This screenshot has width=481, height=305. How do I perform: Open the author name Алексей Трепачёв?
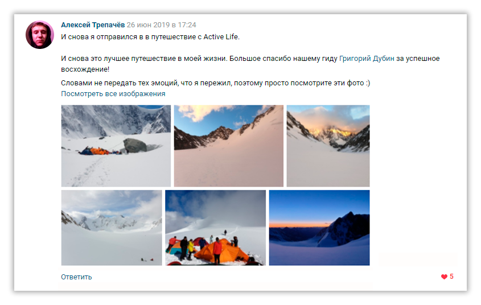(x=93, y=25)
